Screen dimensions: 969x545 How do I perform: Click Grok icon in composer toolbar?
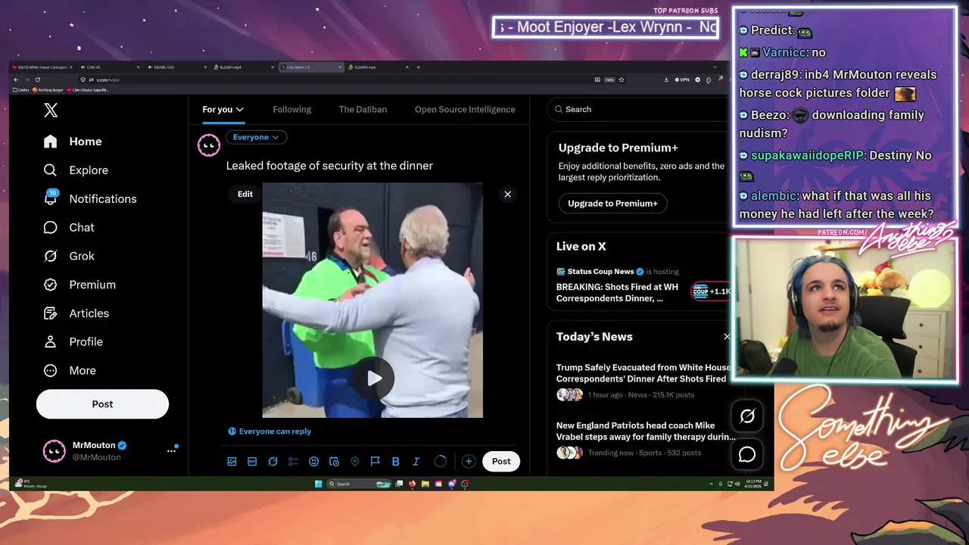273,462
